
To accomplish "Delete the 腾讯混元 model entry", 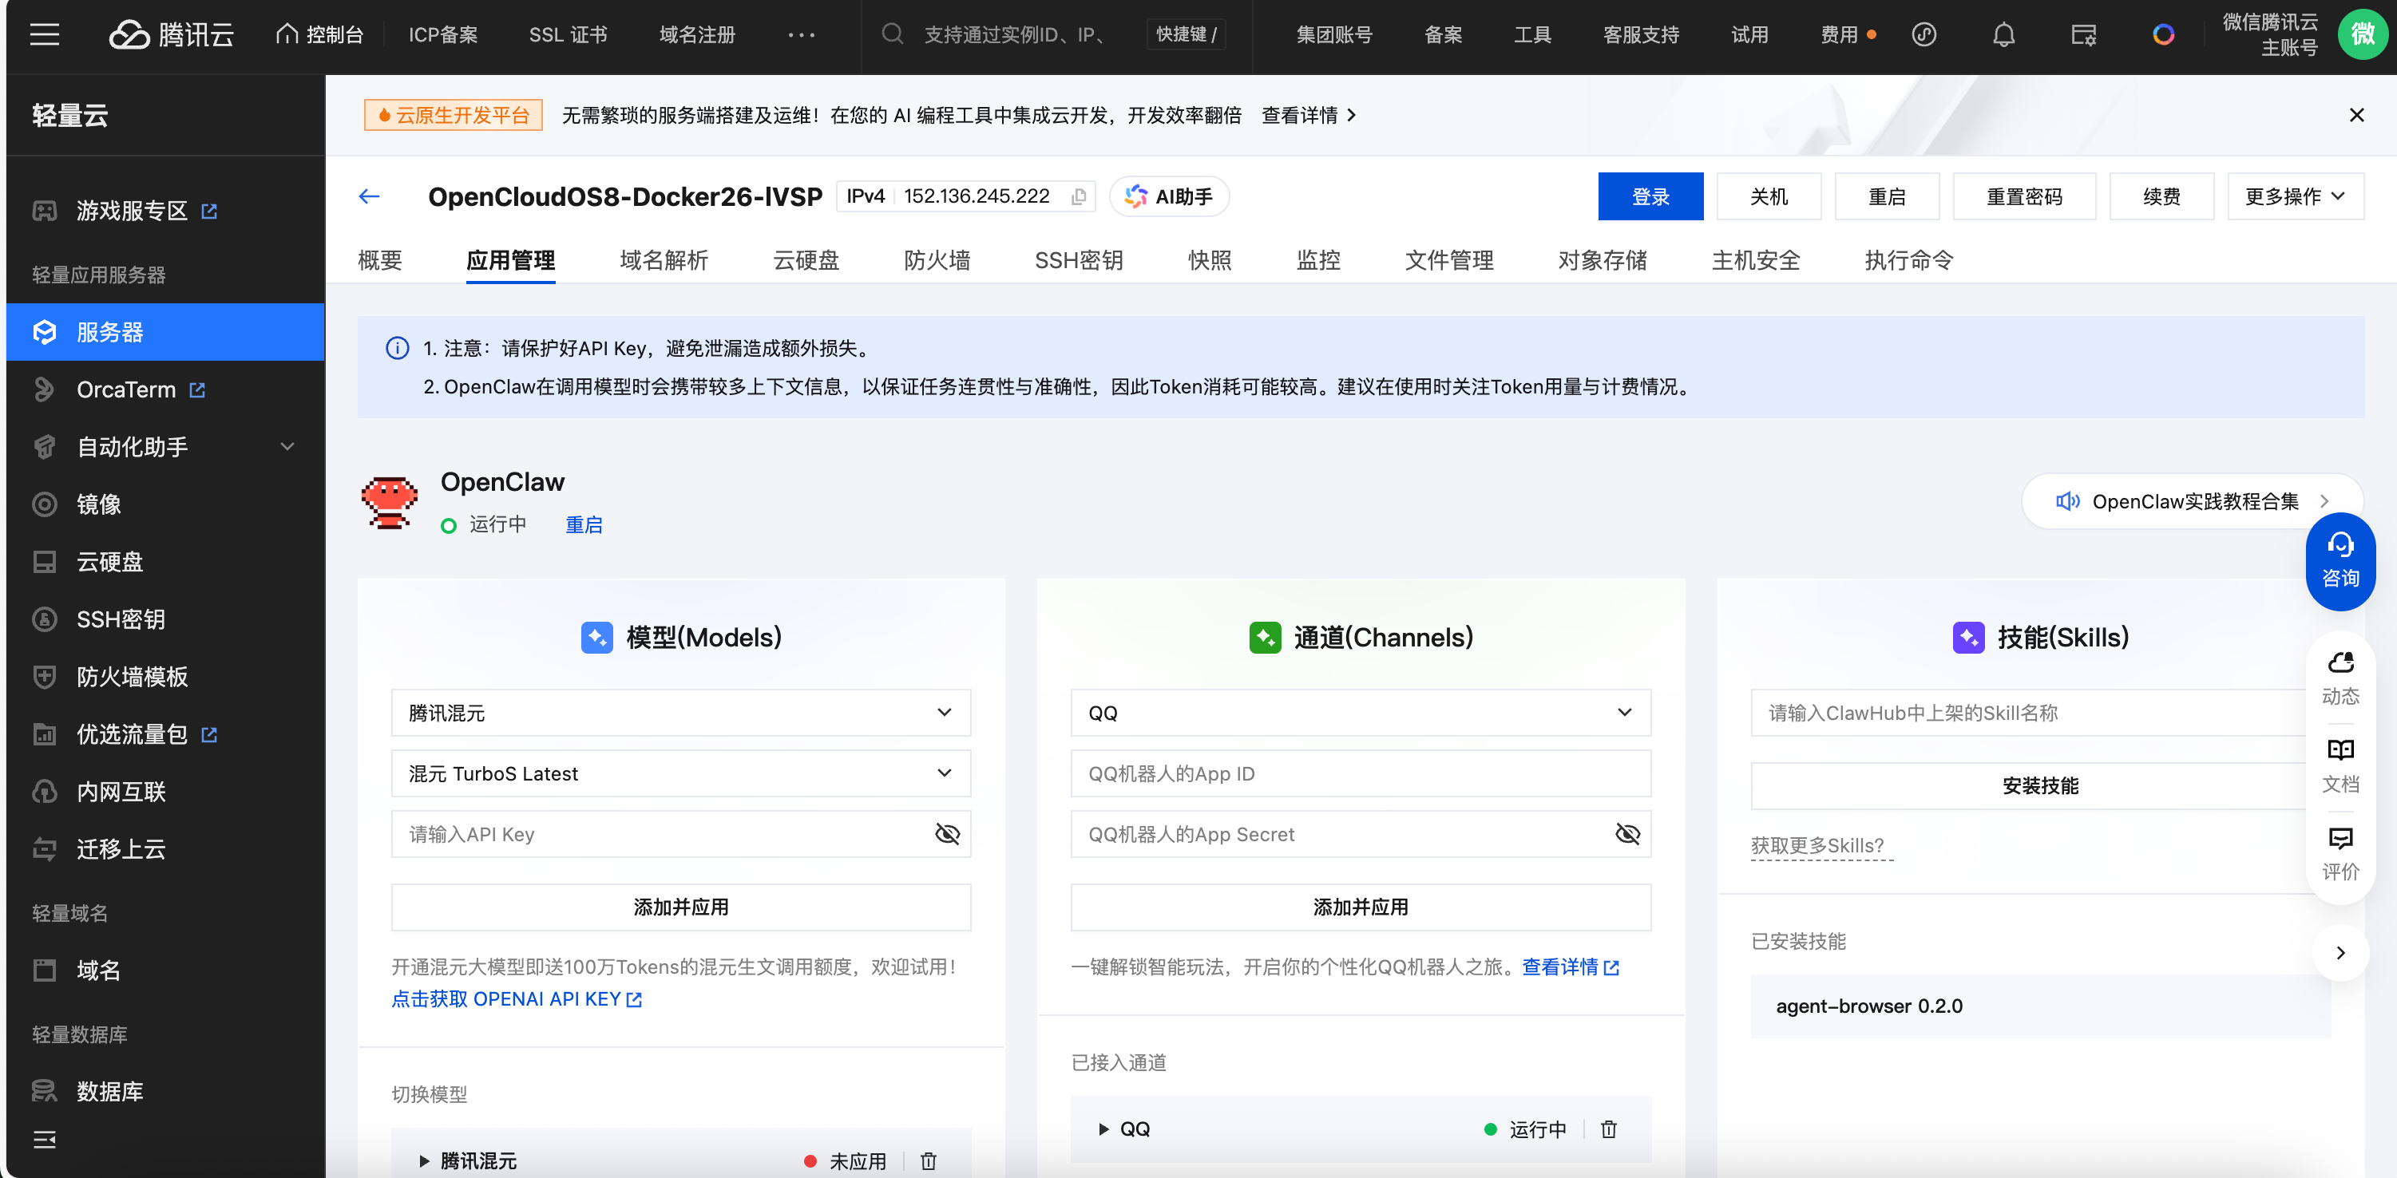I will 928,1160.
